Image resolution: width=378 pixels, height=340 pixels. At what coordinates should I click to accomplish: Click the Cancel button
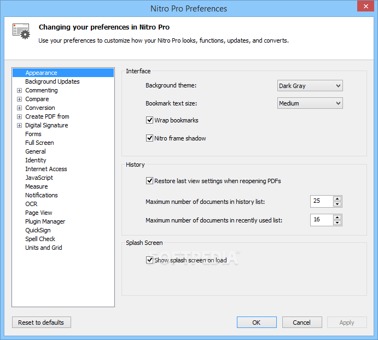coord(302,323)
